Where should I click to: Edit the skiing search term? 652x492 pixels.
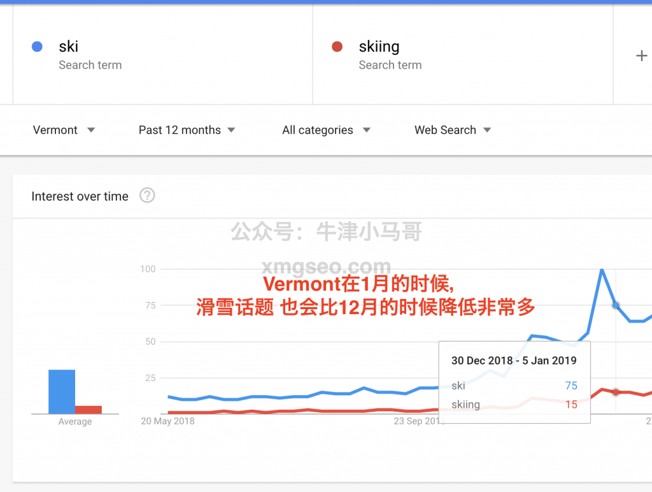point(379,47)
